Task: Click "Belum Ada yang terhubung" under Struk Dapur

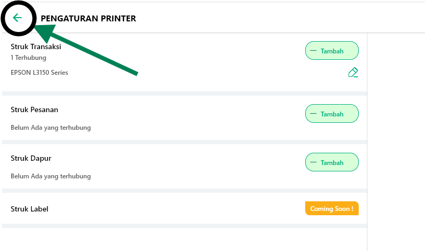Action: pyautogui.click(x=51, y=176)
